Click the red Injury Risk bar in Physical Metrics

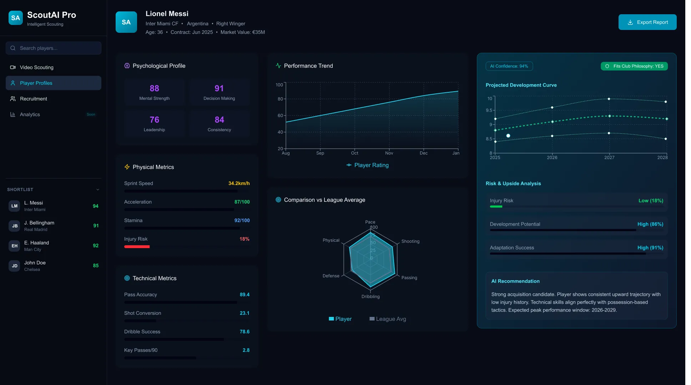click(137, 247)
